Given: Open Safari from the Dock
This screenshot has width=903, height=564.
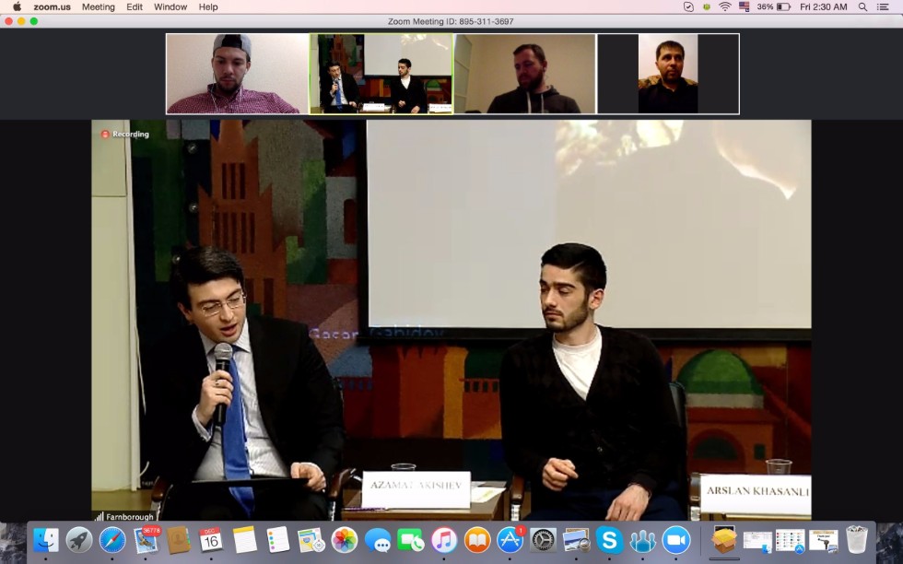Looking at the screenshot, I should click(x=112, y=540).
